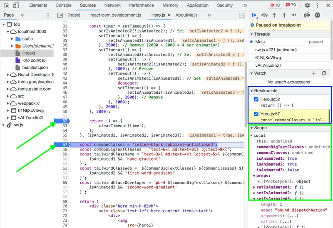Collapse the Threads section
Image resolution: width=333 pixels, height=228 pixels.
coord(252,34)
